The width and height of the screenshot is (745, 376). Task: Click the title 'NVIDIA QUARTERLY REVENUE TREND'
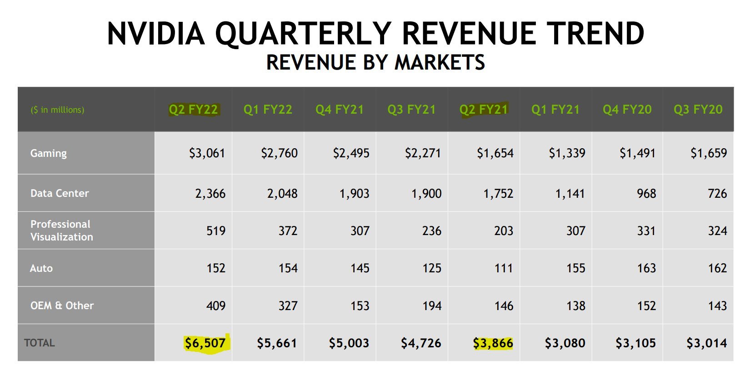pos(375,34)
